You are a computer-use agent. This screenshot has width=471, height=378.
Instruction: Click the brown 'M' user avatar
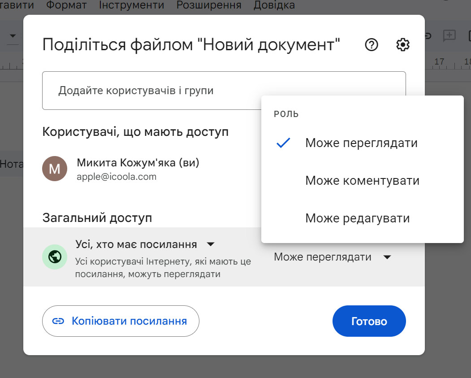tap(55, 169)
